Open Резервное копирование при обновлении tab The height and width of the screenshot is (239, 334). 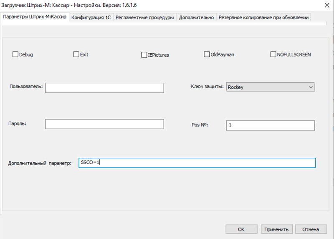(263, 18)
